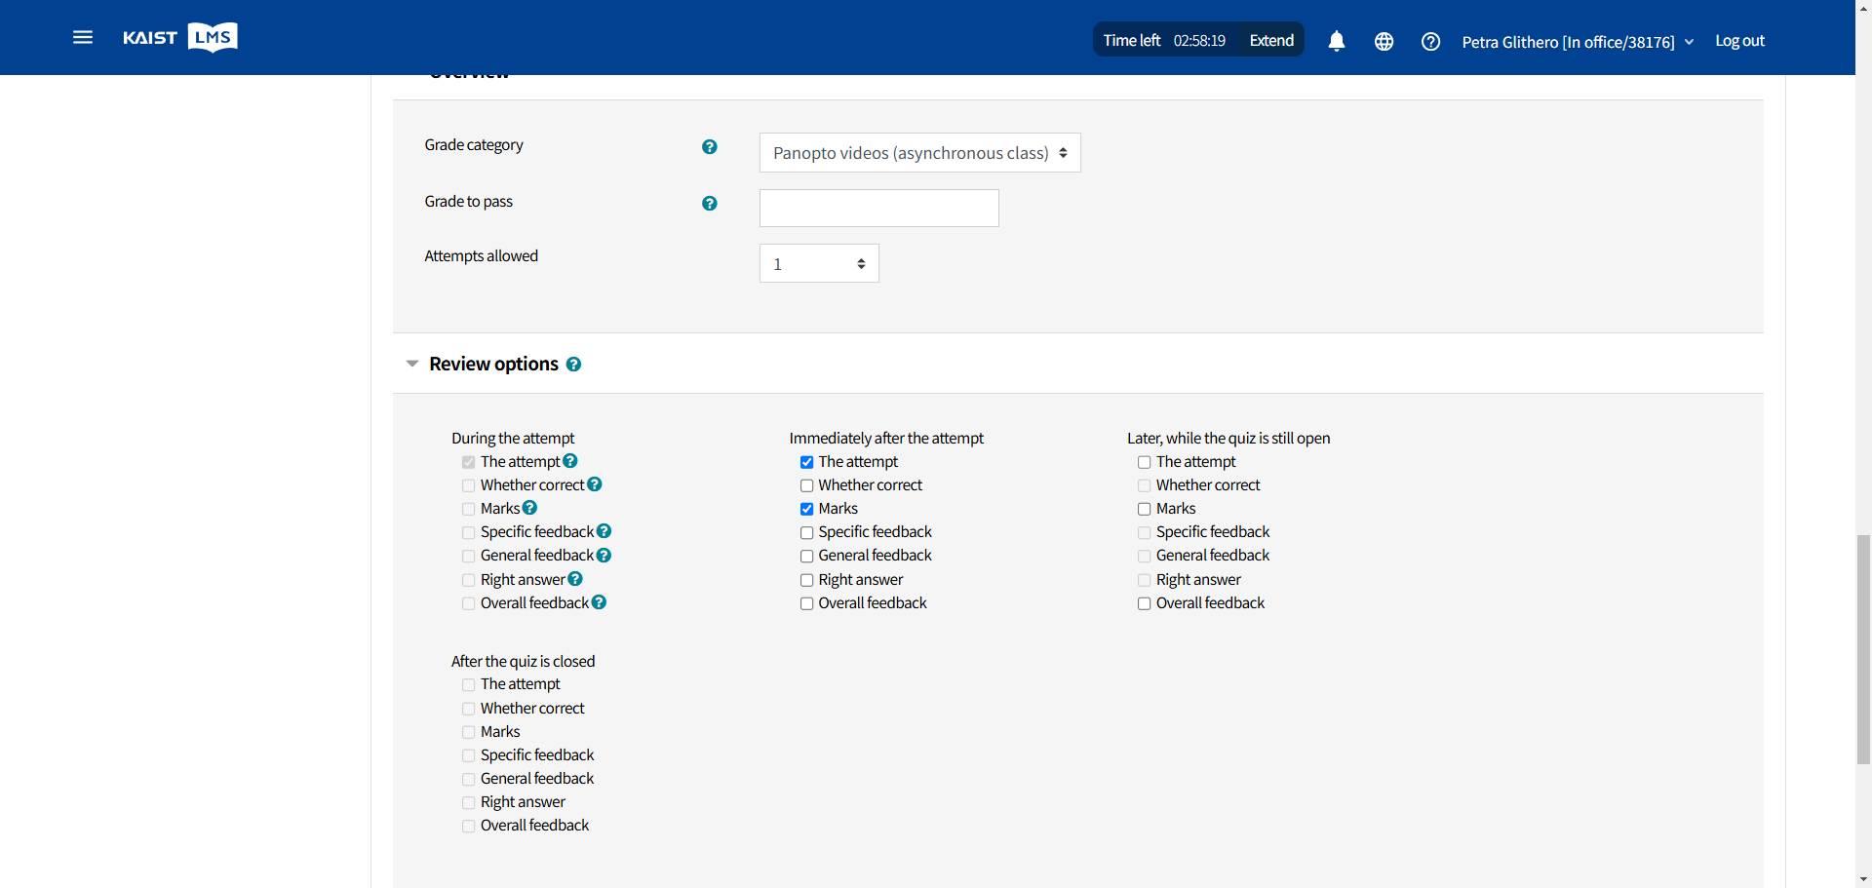Open the hamburger navigation menu

83,37
